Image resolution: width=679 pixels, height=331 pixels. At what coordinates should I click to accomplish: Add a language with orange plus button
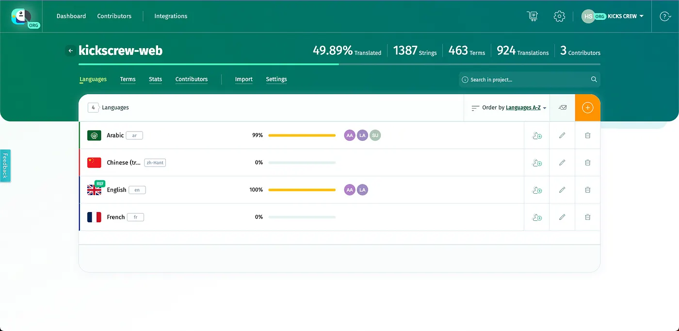pyautogui.click(x=587, y=107)
